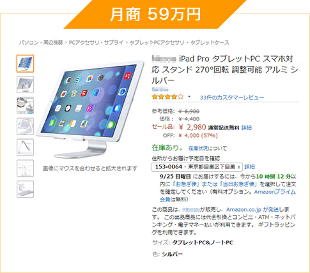Open the 153-0064 delivery address dropdown
Screen dimensions: 310x273
[x=197, y=167]
